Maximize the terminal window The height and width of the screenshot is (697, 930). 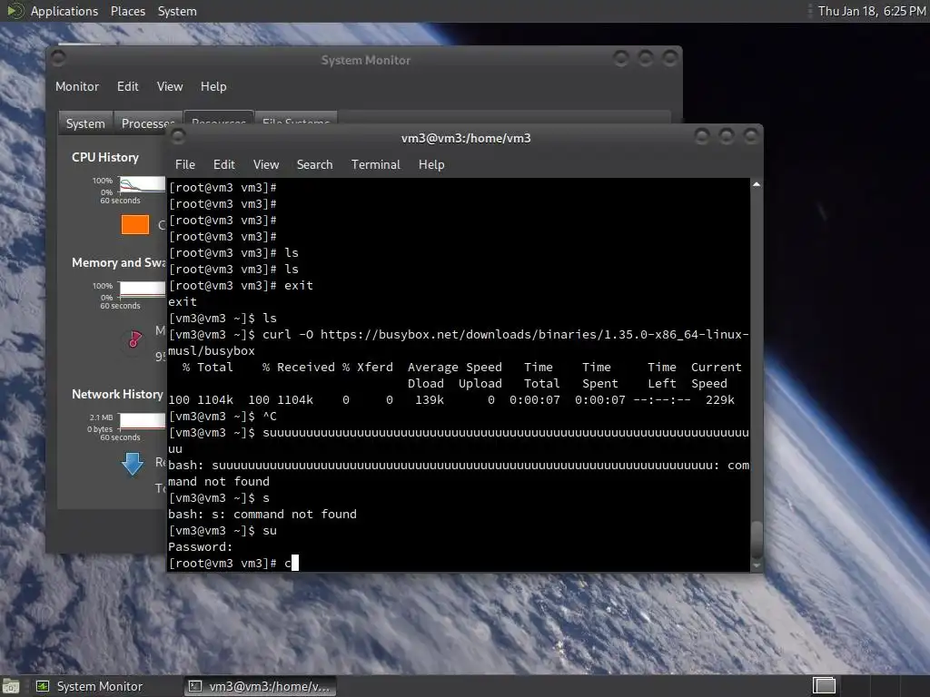727,137
